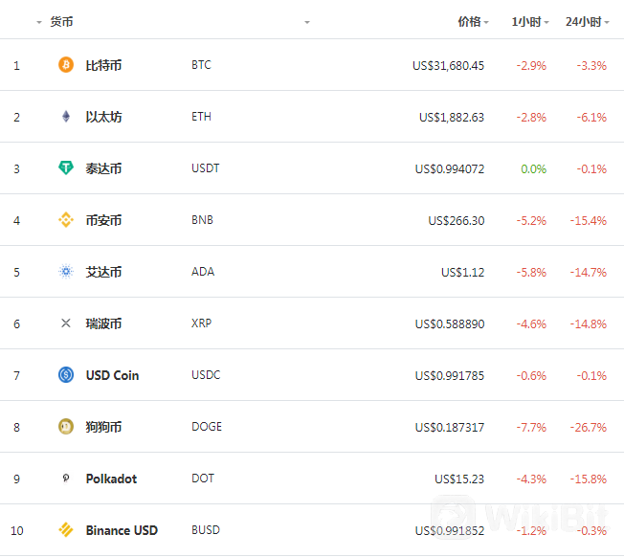Open the Polkadot coin link
The height and width of the screenshot is (557, 624).
tap(111, 479)
